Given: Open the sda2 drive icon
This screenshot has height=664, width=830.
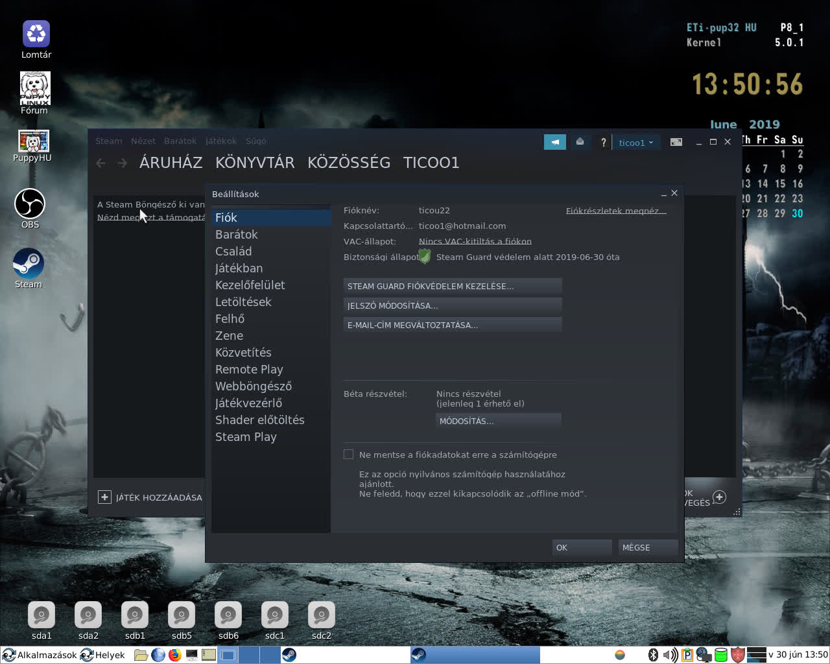Looking at the screenshot, I should [x=88, y=615].
